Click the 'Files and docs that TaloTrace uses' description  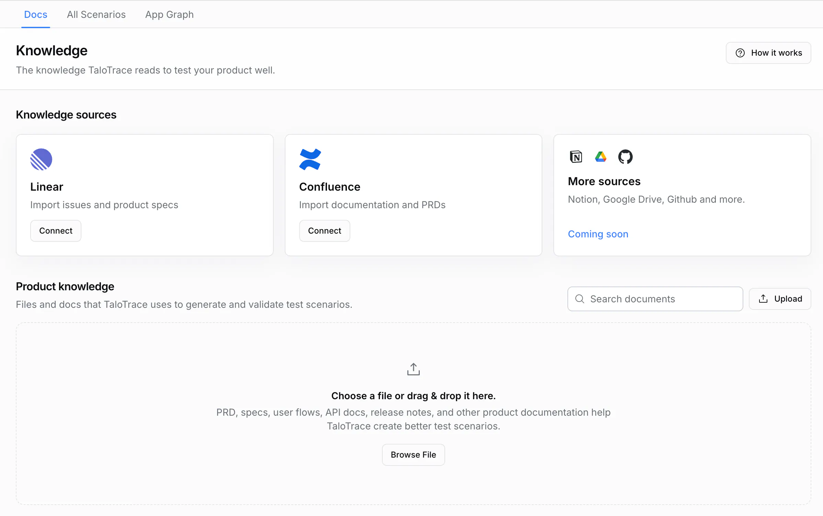(x=184, y=304)
